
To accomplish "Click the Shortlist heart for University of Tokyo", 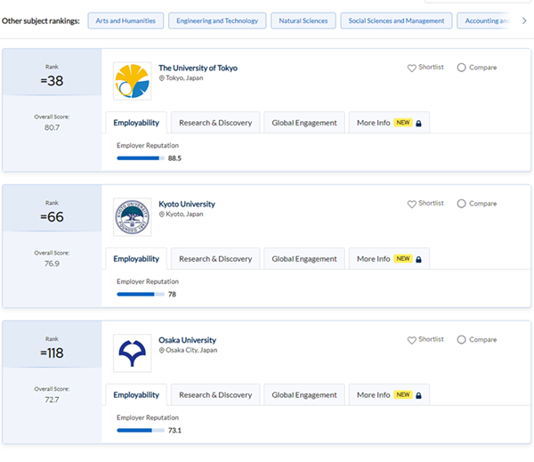I will (x=412, y=68).
